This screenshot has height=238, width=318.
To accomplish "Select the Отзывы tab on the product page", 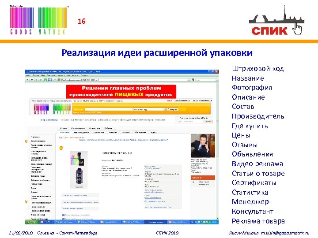I will tap(126, 132).
